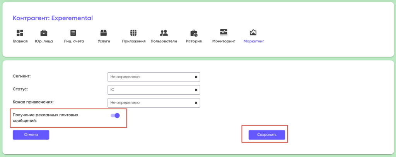Click the chart icon above Маркетинг

pos(253,32)
